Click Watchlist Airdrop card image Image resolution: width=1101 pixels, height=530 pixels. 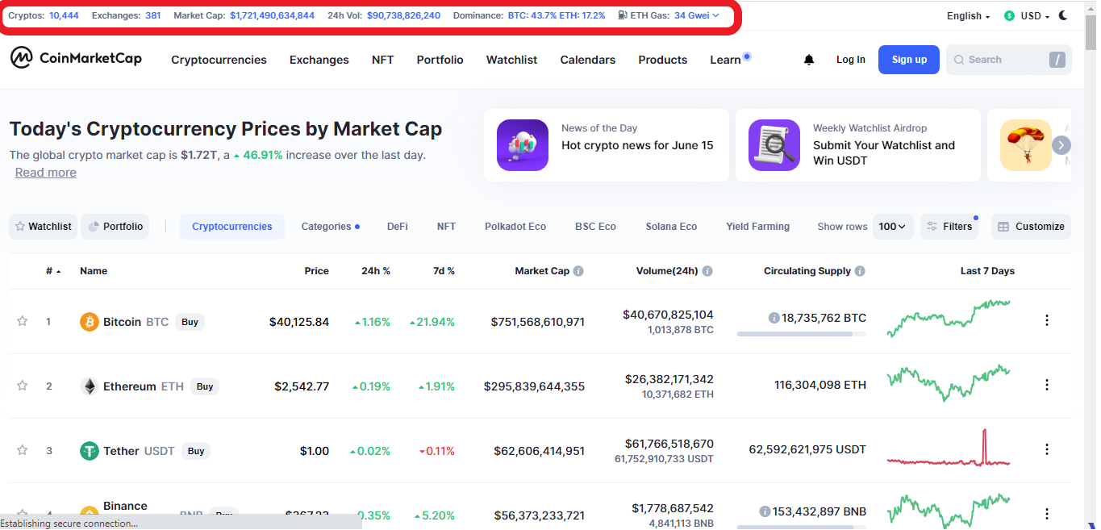(x=774, y=145)
